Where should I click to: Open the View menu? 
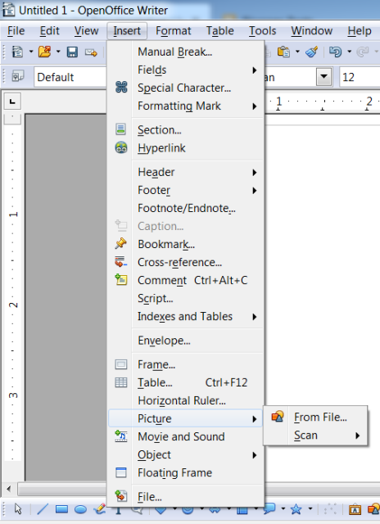pos(86,31)
